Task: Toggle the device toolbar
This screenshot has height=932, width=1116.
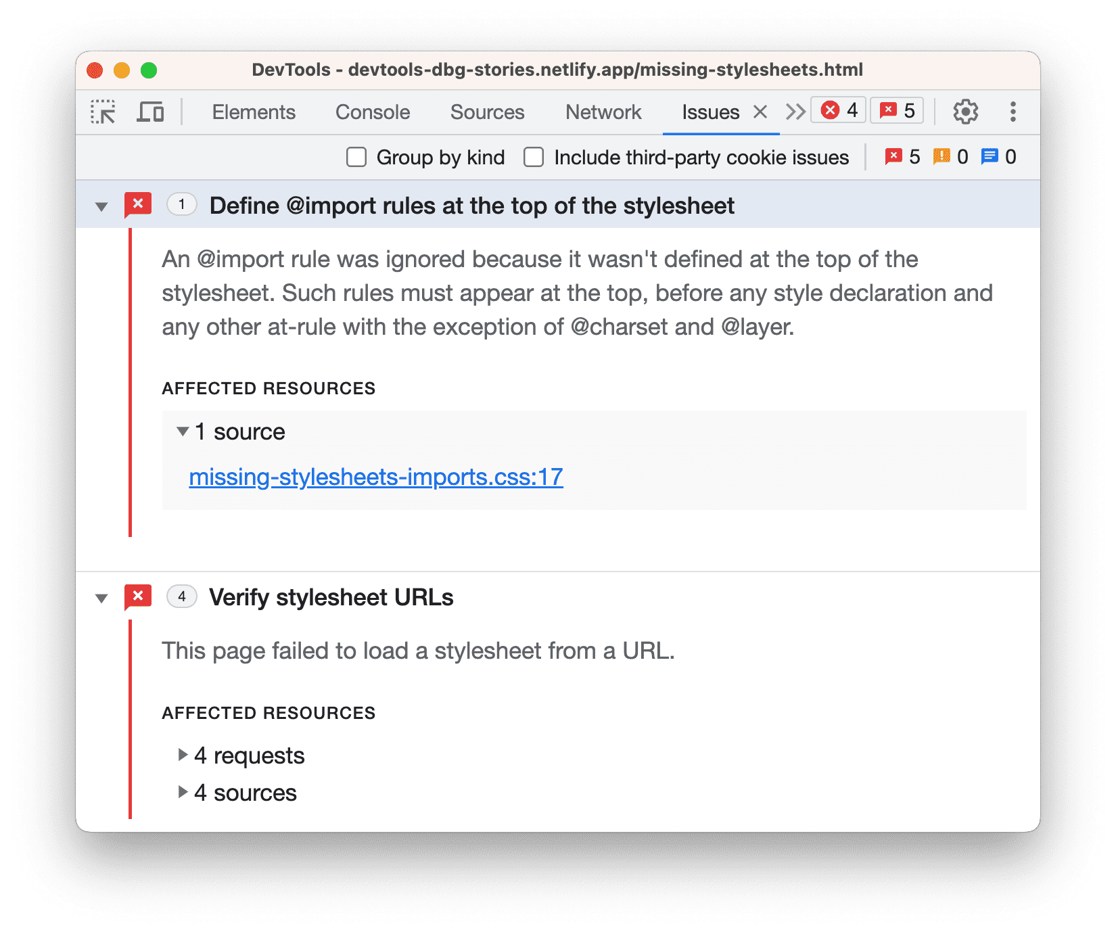Action: click(150, 111)
